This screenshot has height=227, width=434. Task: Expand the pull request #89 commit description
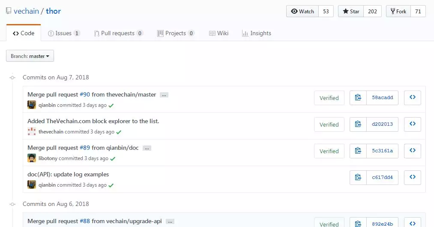[x=147, y=148]
